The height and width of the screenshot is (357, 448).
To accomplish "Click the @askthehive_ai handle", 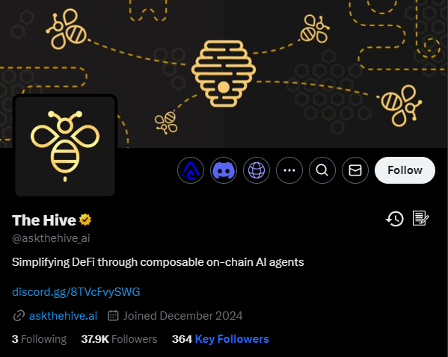I will coord(51,238).
